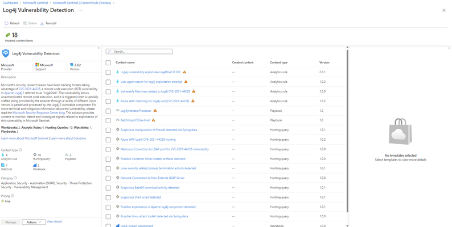The height and width of the screenshot is (227, 452).
Task: Click the Reinstall download icon
Action: point(42,23)
